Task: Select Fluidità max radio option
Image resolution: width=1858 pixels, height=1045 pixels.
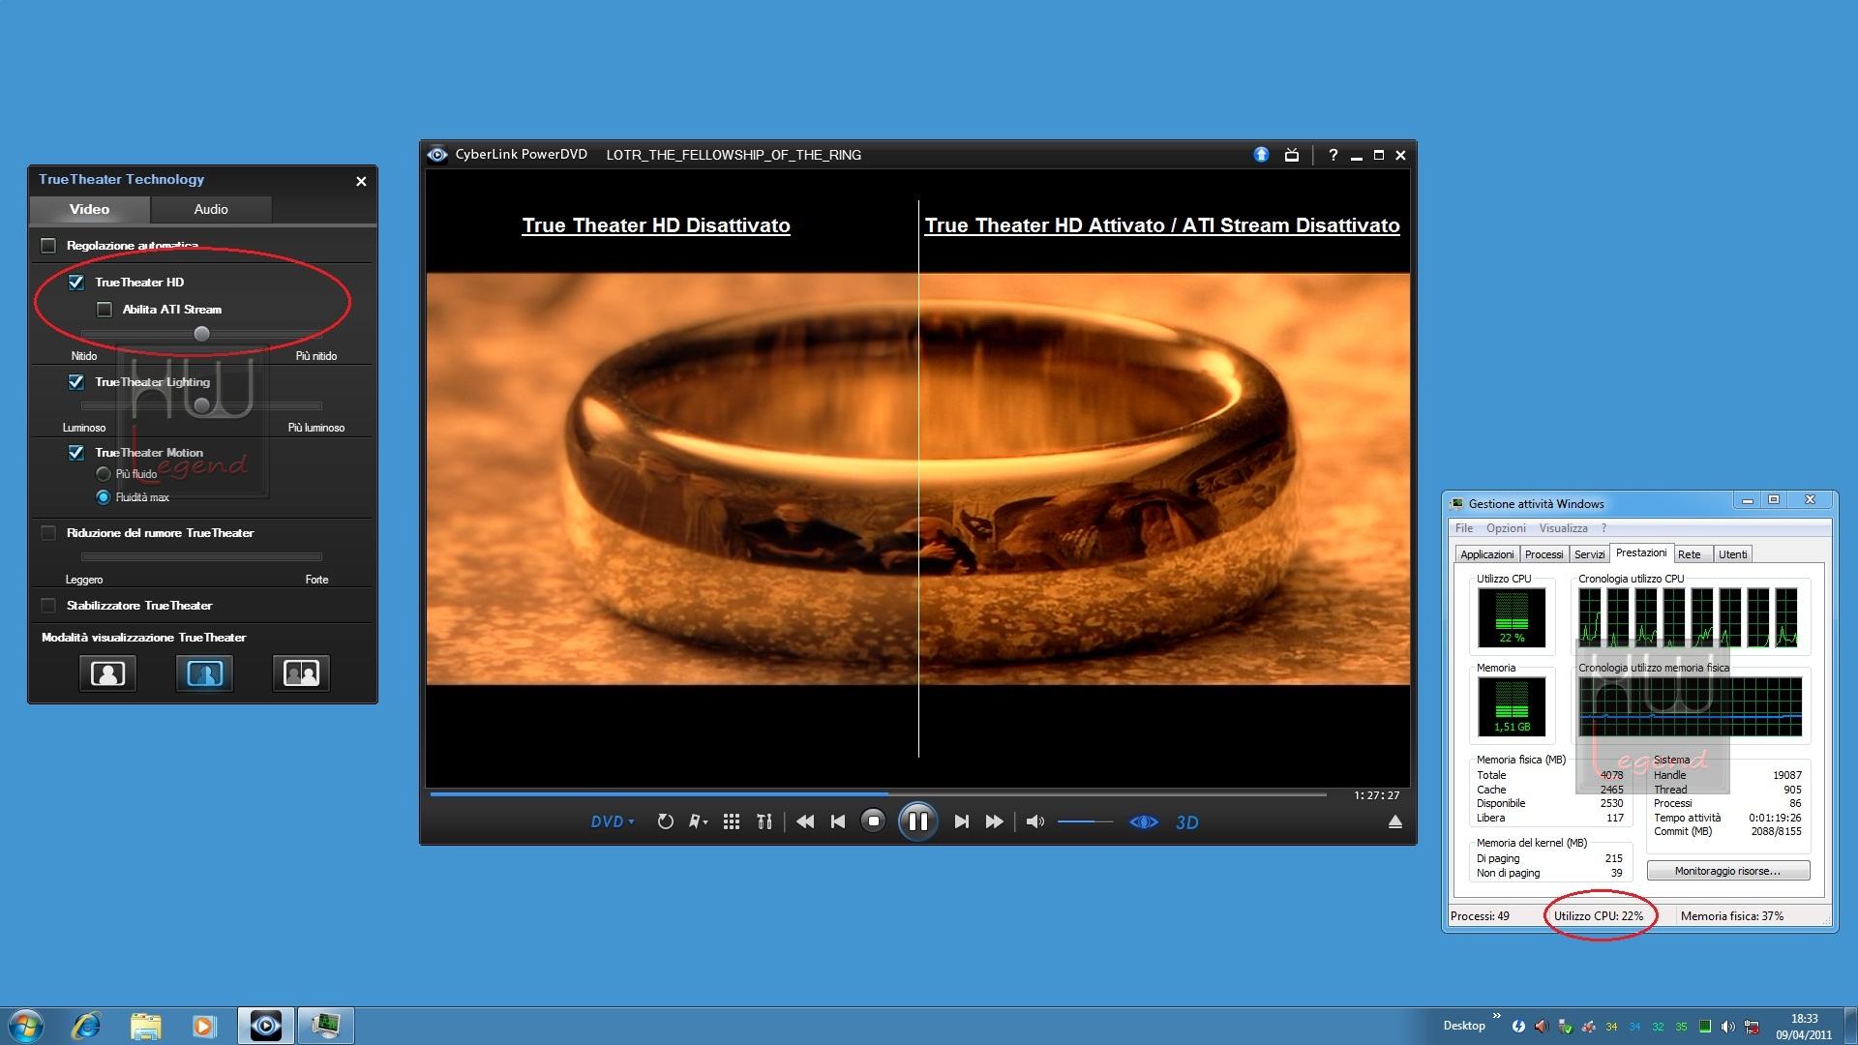Action: [x=104, y=497]
